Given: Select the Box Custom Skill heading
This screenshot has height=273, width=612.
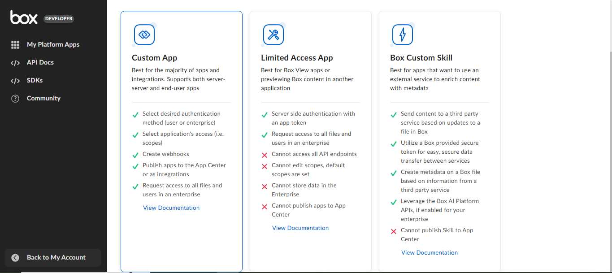Looking at the screenshot, I should pyautogui.click(x=421, y=58).
